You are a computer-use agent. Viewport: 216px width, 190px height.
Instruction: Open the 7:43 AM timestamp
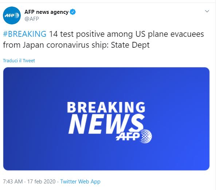pos(13,182)
